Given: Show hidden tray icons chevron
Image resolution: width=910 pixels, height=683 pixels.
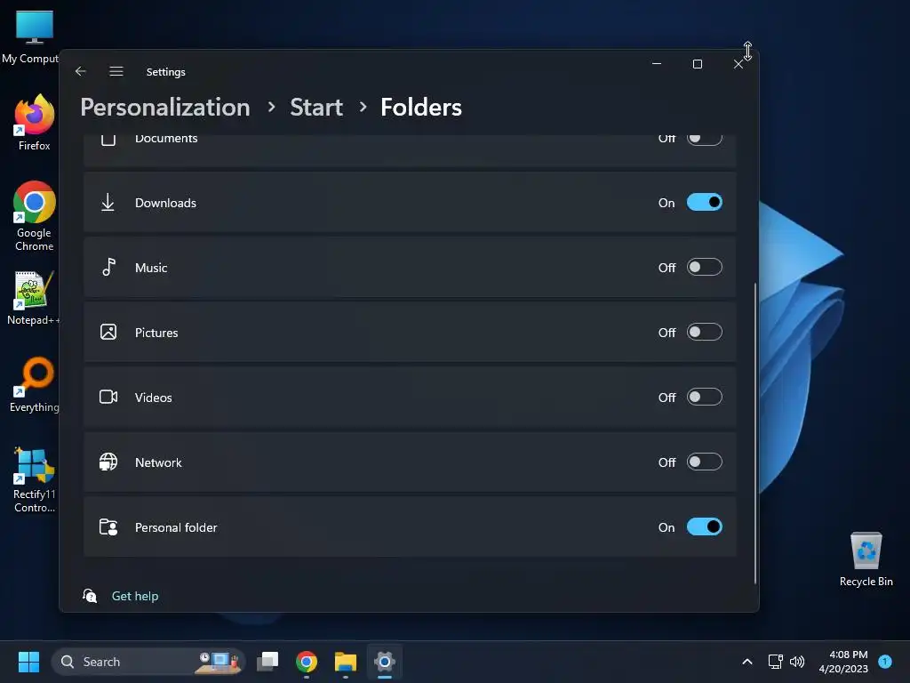Looking at the screenshot, I should click(x=746, y=662).
